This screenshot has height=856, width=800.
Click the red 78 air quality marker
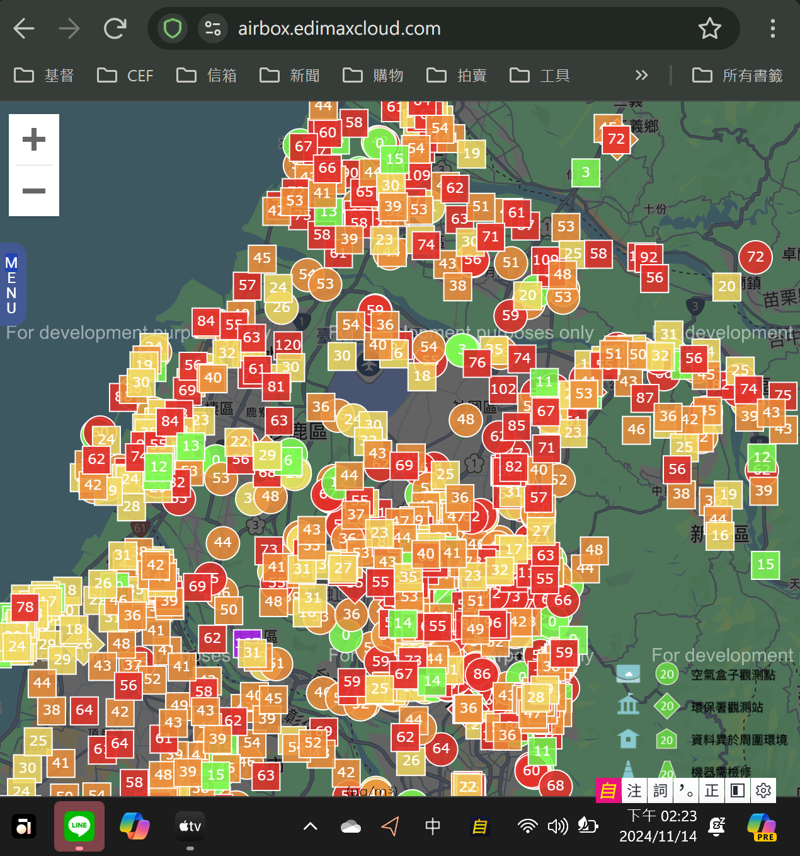point(25,608)
